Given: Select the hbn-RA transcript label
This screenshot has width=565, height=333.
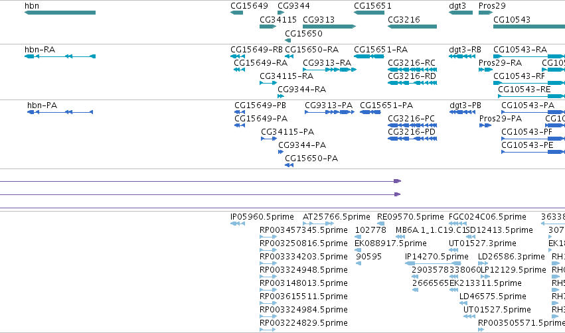Looking at the screenshot, I should coord(40,49).
